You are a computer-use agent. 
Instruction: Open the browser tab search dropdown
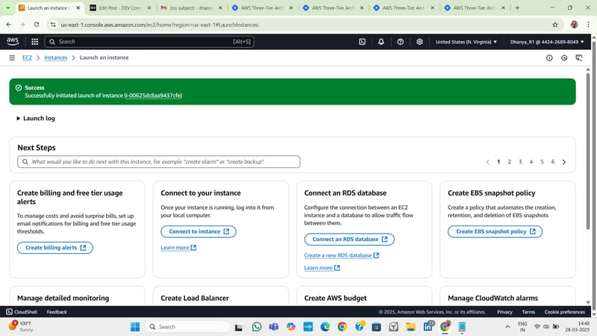pyautogui.click(x=7, y=7)
